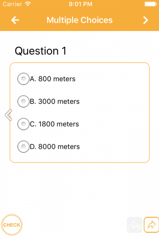Click the left chevron beside the answer card
This screenshot has width=159, height=239.
8,115
